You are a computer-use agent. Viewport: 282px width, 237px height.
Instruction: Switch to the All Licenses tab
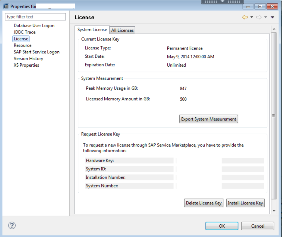[122, 30]
